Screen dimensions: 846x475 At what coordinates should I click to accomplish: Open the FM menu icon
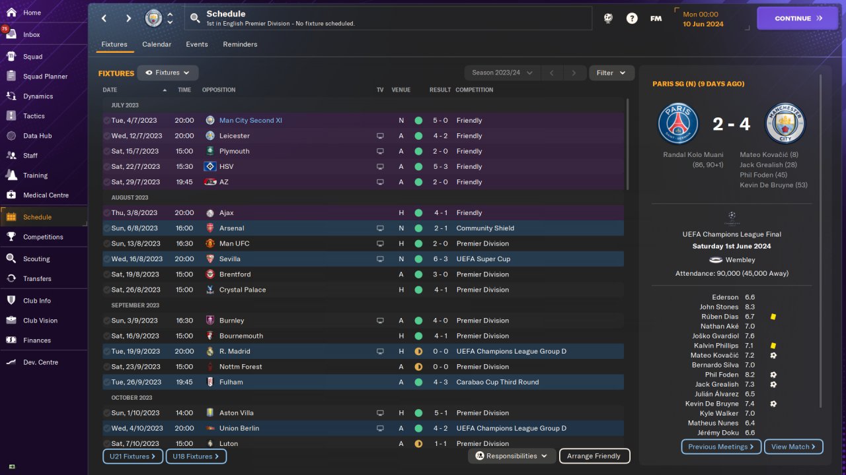[x=656, y=18]
